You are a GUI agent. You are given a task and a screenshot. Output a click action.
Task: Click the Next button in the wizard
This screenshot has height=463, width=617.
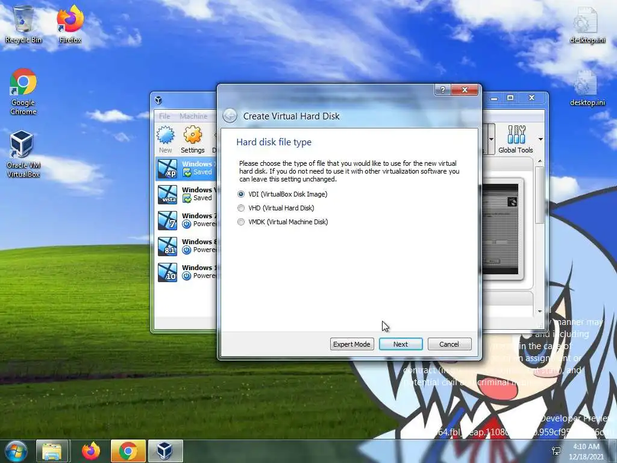pyautogui.click(x=401, y=344)
